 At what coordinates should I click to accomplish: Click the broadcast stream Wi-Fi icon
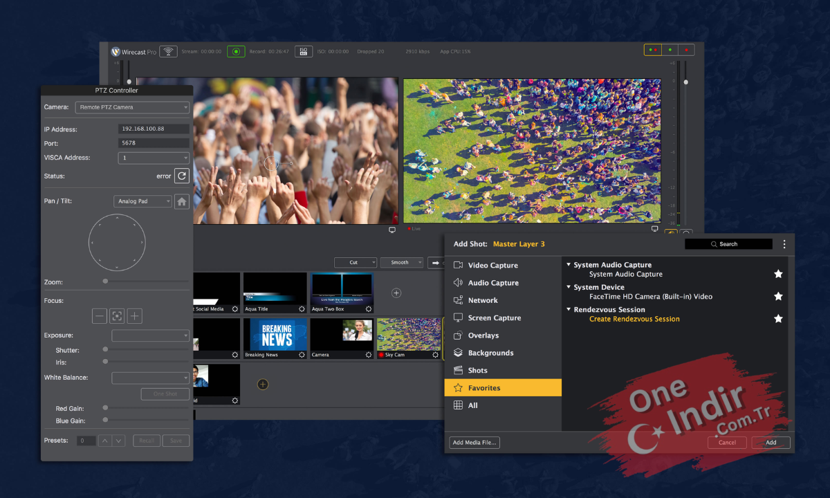168,51
